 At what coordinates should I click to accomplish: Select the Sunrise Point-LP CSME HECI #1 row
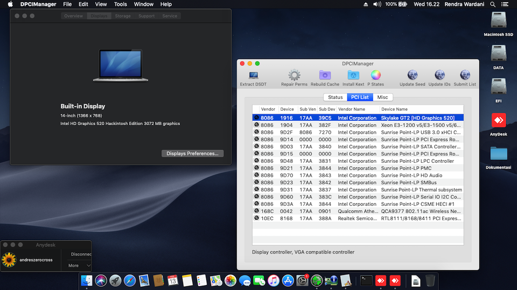click(x=358, y=204)
